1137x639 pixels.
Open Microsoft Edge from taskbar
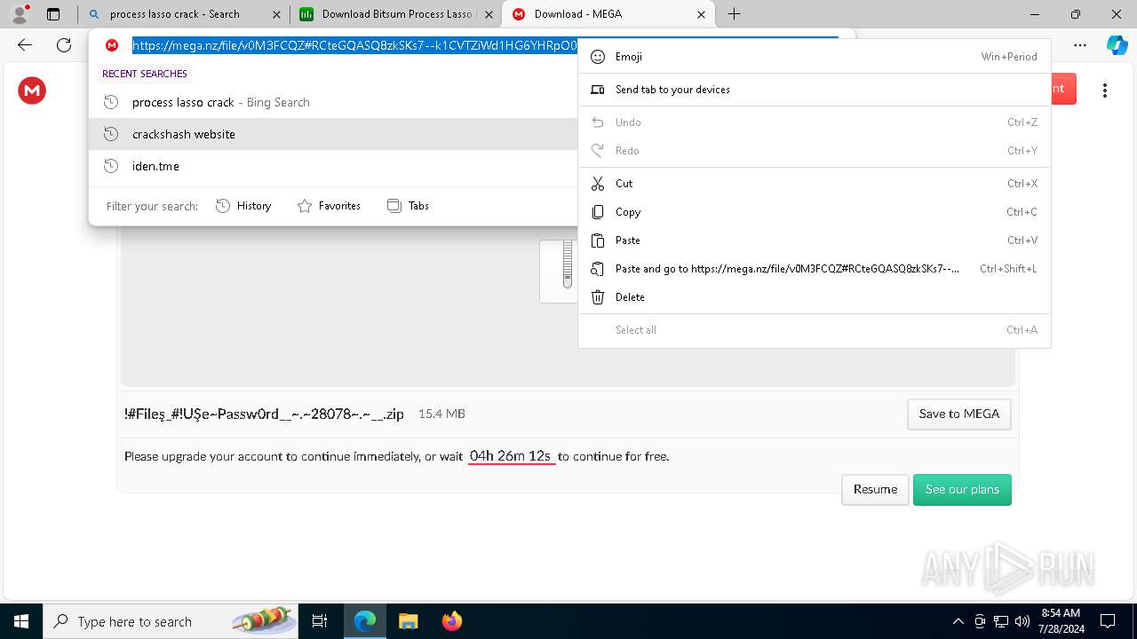click(365, 621)
